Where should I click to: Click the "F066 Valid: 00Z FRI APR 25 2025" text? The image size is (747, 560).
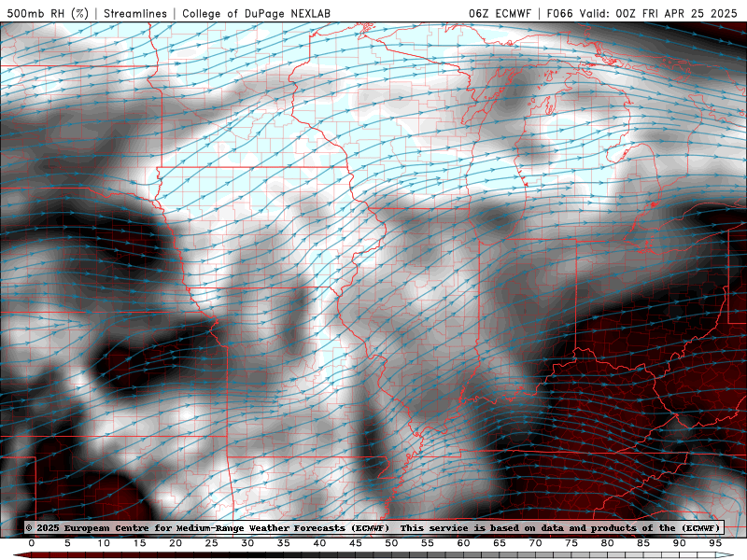pyautogui.click(x=641, y=13)
